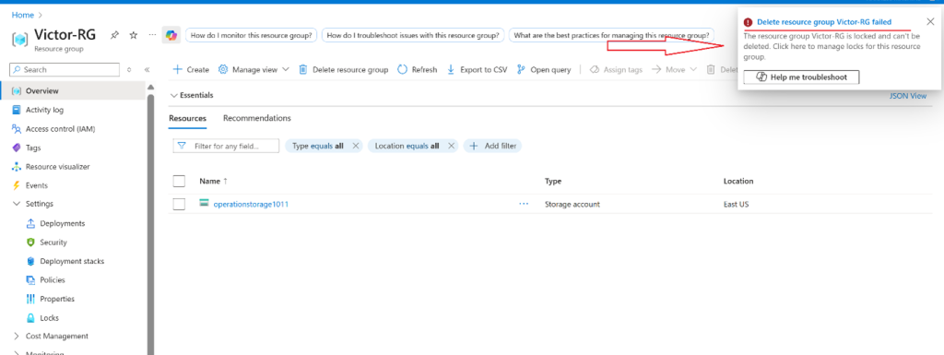944x355 pixels.
Task: Open Locks under Settings
Action: 50,318
